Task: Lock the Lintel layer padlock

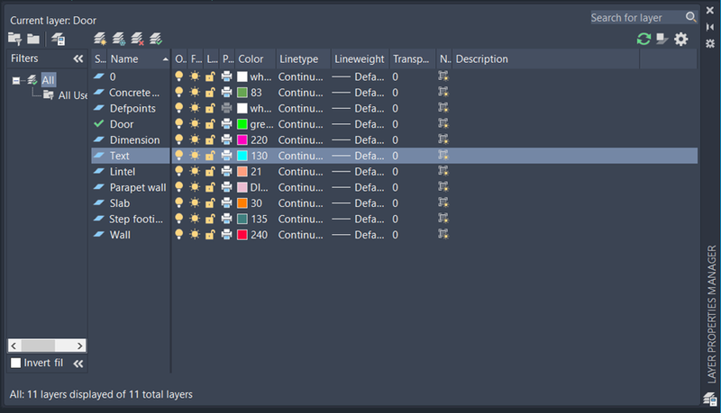Action: point(210,172)
